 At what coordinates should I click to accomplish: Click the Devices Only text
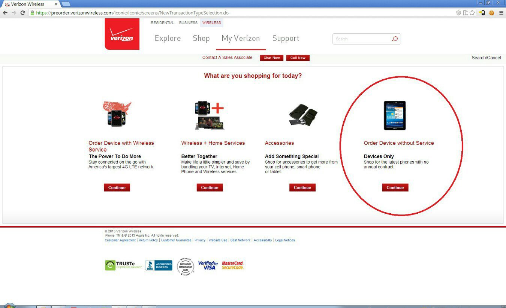pos(379,156)
